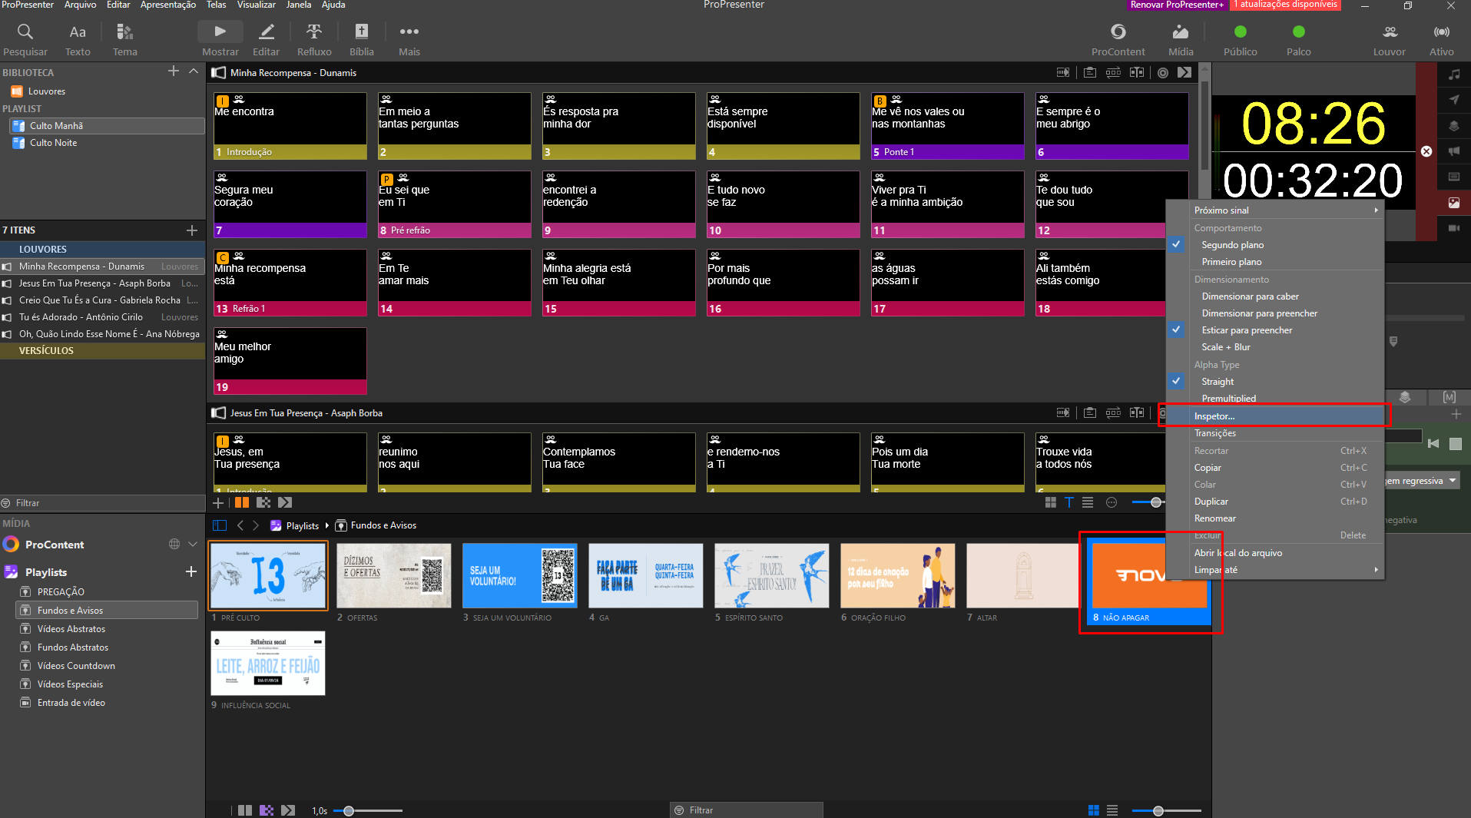The image size is (1471, 818).
Task: Open ProContent from the top toolbar
Action: (1118, 39)
